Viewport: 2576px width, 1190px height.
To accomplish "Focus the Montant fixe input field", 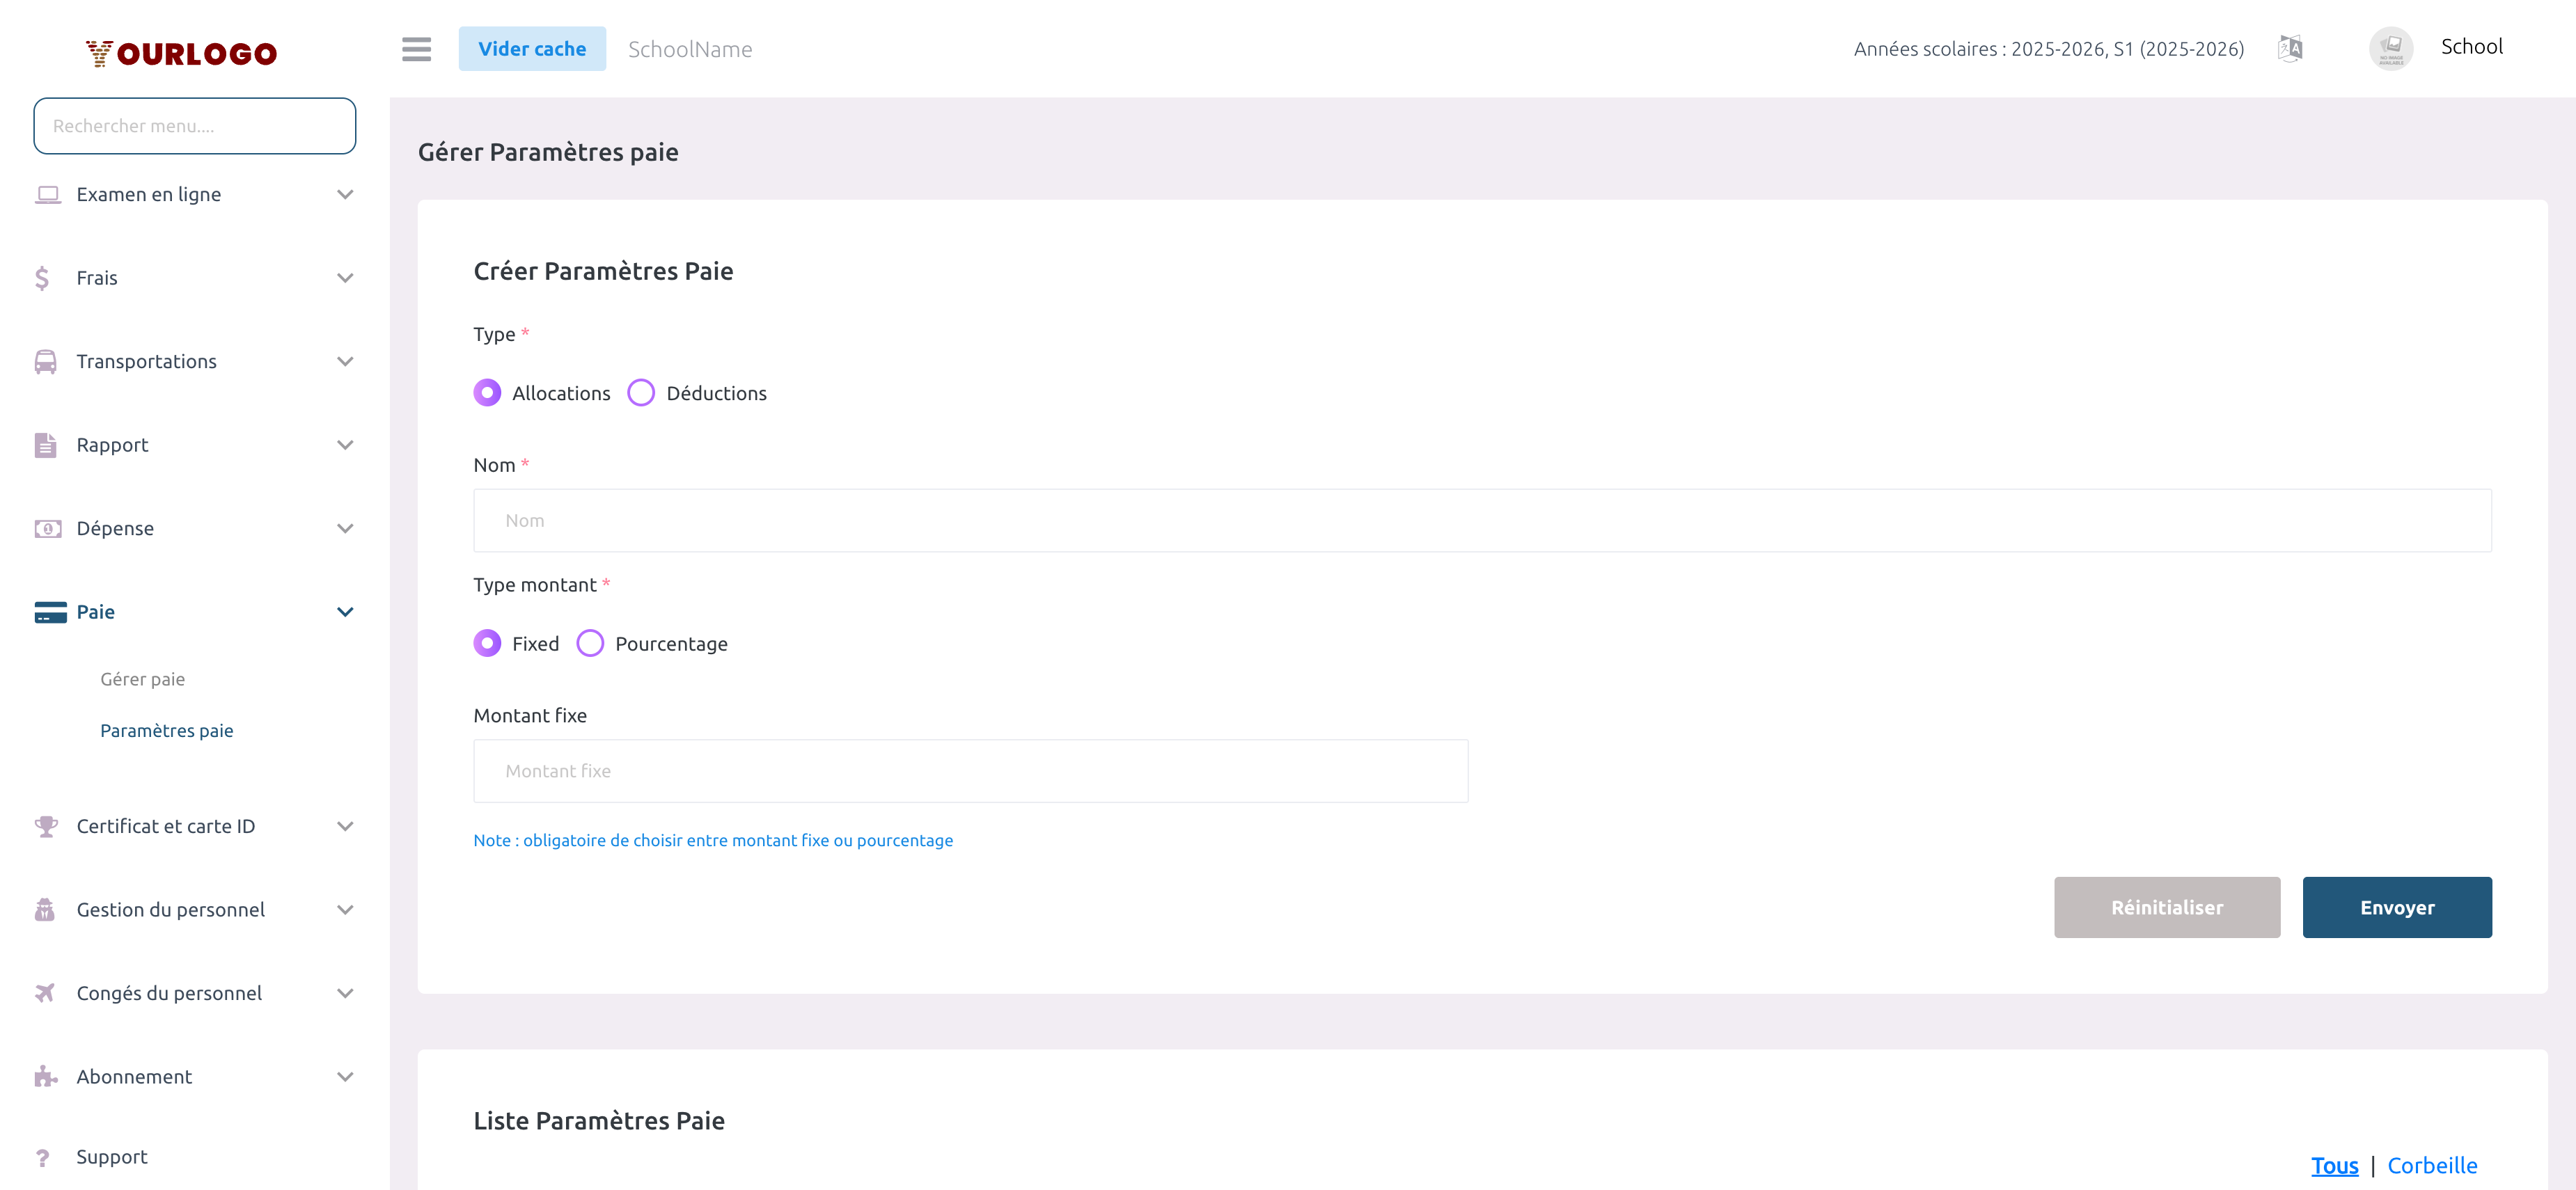I will [970, 771].
